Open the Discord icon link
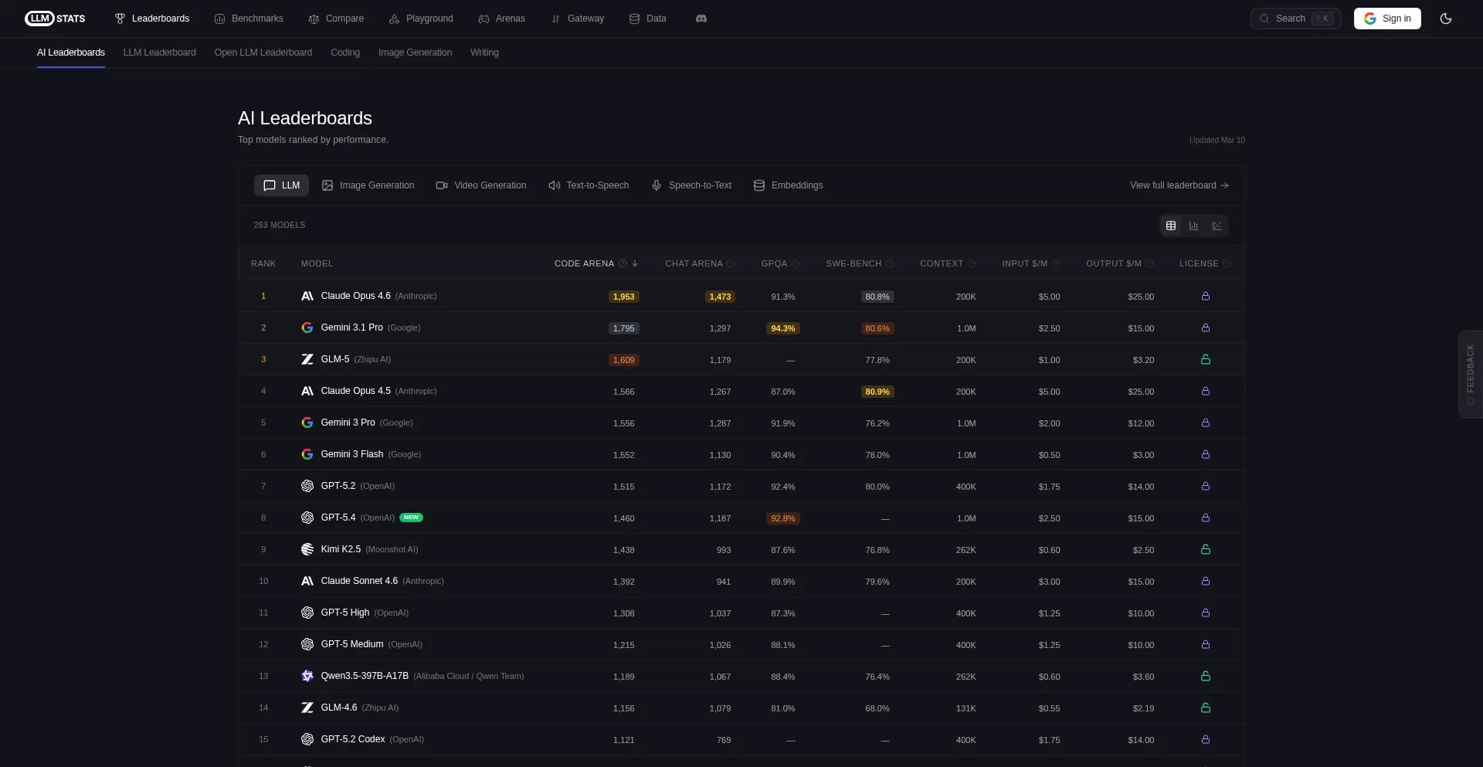 click(x=701, y=19)
